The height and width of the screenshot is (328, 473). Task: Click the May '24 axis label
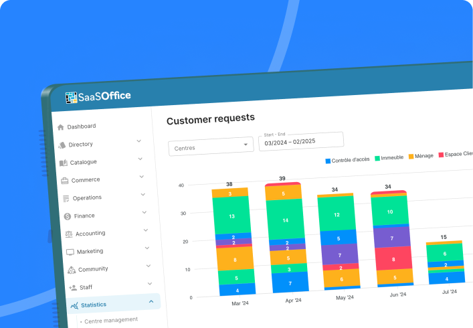tap(345, 297)
